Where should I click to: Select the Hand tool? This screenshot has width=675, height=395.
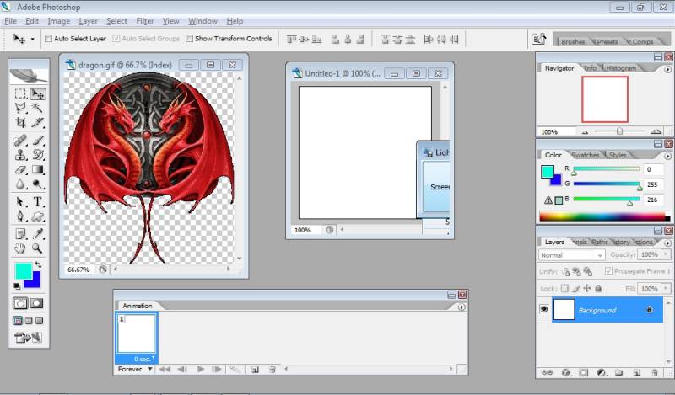point(20,248)
